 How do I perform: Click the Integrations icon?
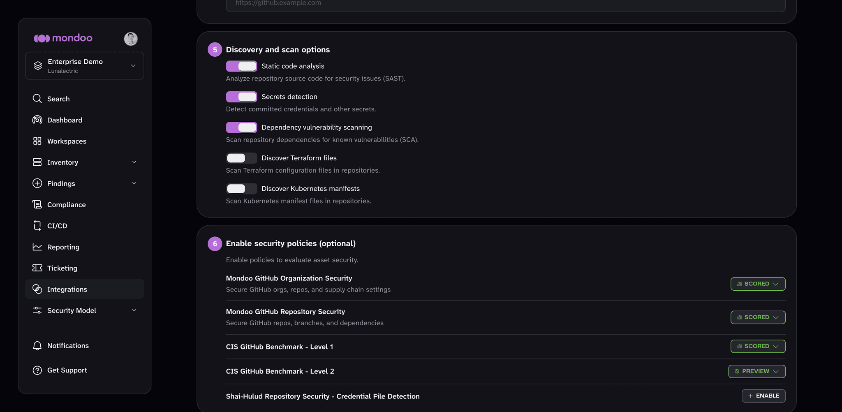point(37,289)
